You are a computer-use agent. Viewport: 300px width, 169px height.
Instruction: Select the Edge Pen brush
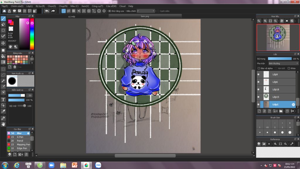18,148
